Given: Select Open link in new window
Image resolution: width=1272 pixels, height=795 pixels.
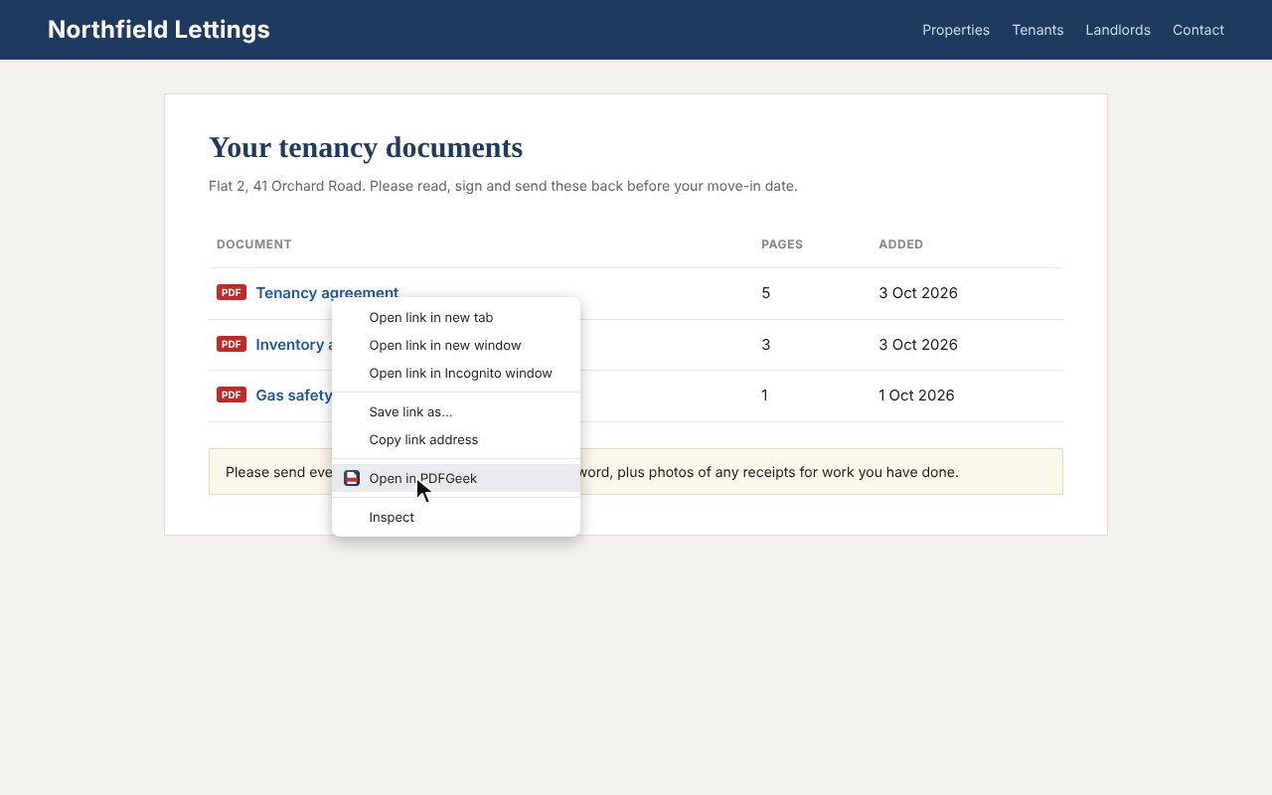Looking at the screenshot, I should coord(455,346).
